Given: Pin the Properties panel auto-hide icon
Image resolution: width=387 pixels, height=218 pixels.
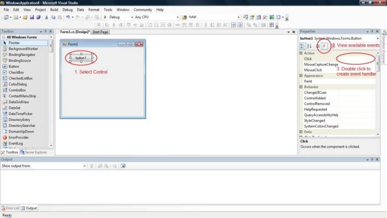Looking at the screenshot, I should [372, 31].
